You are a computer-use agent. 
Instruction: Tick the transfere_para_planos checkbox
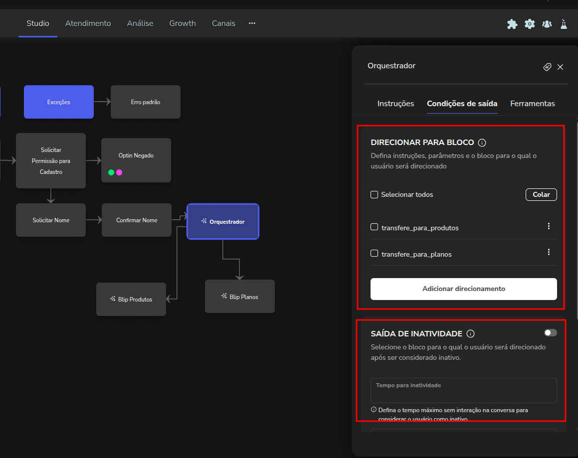click(x=375, y=254)
